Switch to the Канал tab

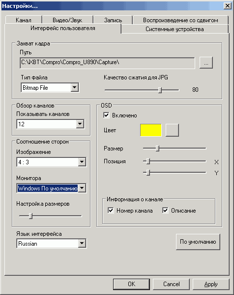point(24,20)
